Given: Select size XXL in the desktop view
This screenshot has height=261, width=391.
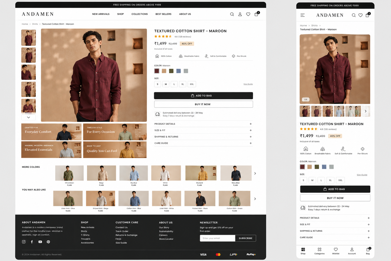Looking at the screenshot, I should click(x=192, y=84).
